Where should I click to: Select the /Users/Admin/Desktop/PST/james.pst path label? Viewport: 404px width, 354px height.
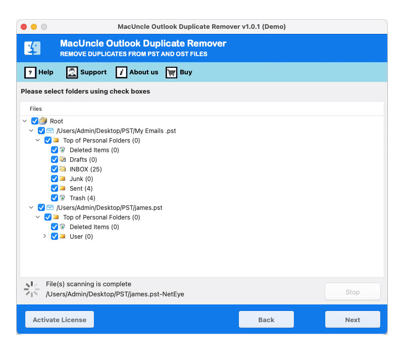pyautogui.click(x=110, y=208)
